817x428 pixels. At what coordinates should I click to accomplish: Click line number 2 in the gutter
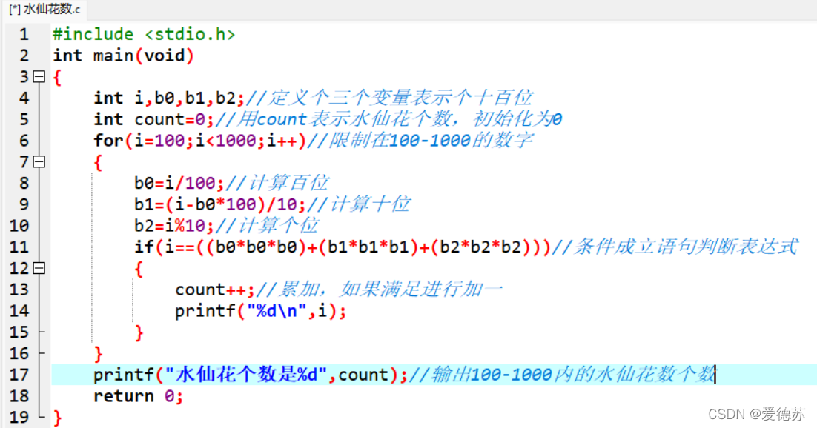pos(24,56)
